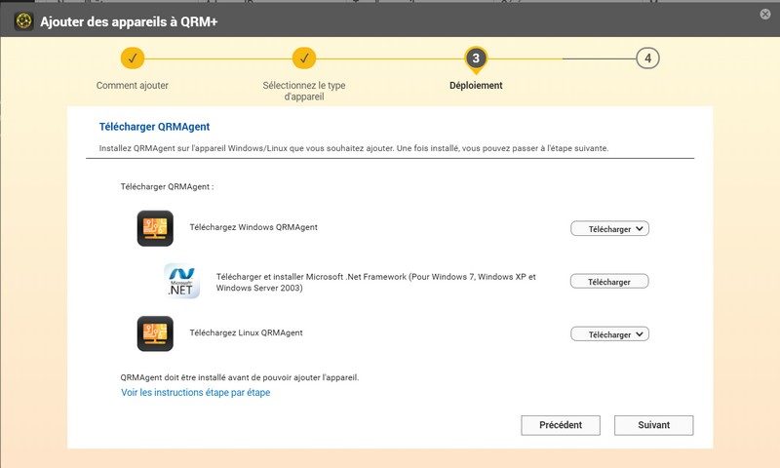
Task: Click the Comment ajouter step label
Action: point(133,85)
